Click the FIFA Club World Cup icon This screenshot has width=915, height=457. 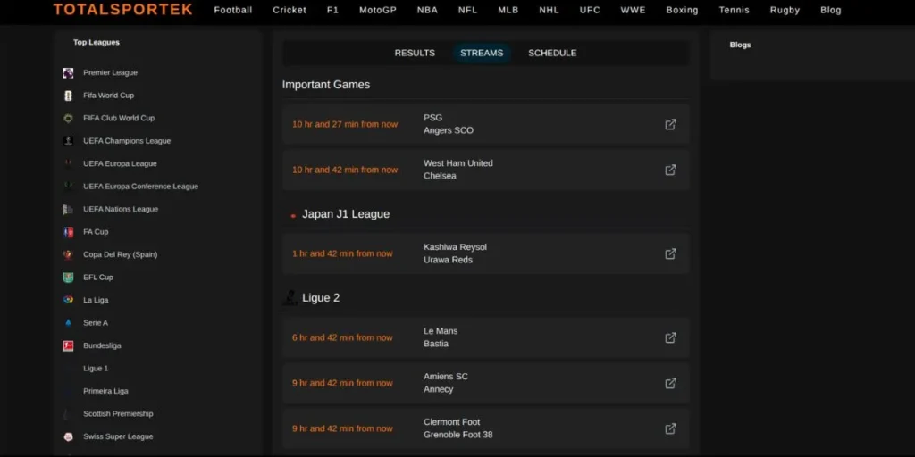[68, 119]
